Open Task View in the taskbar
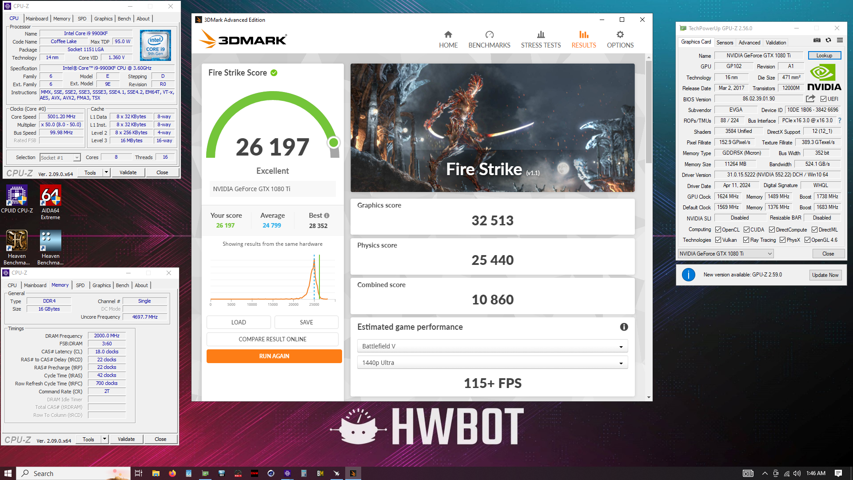The image size is (853, 480). 139,473
